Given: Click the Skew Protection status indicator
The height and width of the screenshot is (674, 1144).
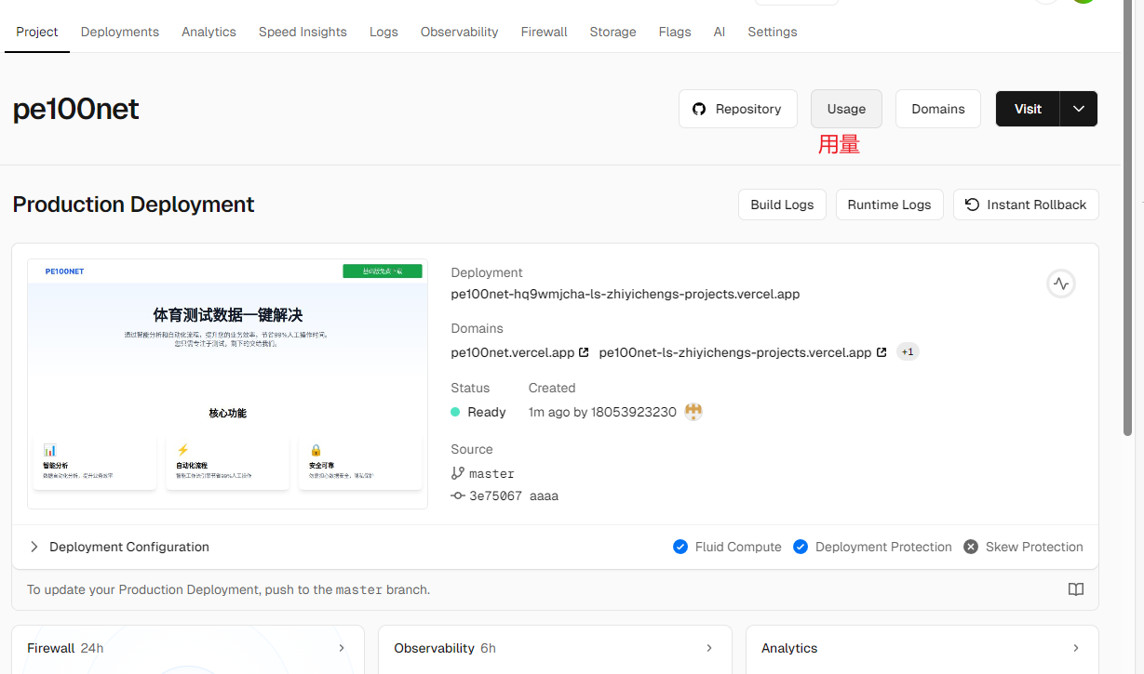Looking at the screenshot, I should point(971,547).
